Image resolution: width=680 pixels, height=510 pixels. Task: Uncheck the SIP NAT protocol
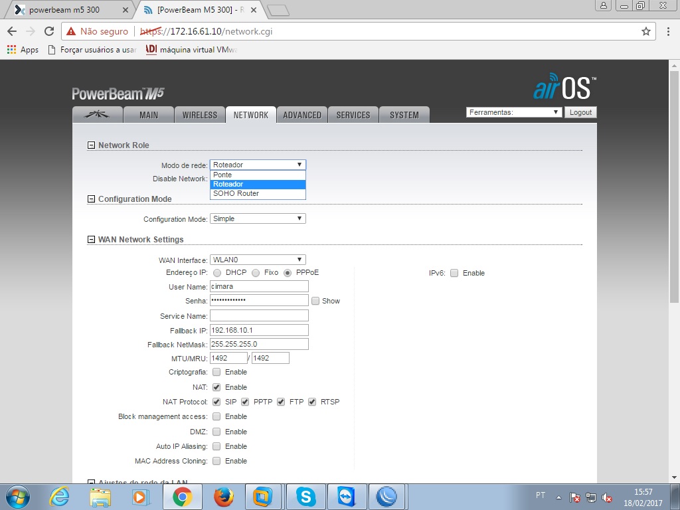tap(216, 402)
